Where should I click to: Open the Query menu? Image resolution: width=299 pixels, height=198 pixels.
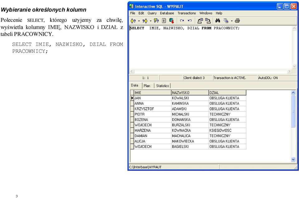click(152, 13)
